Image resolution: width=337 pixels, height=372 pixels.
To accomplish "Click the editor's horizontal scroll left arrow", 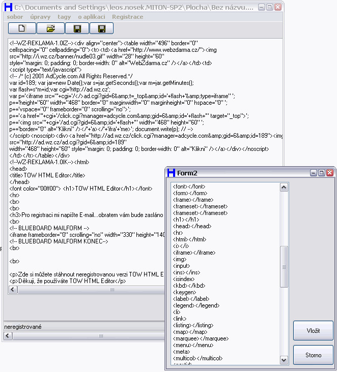I will coord(13,290).
